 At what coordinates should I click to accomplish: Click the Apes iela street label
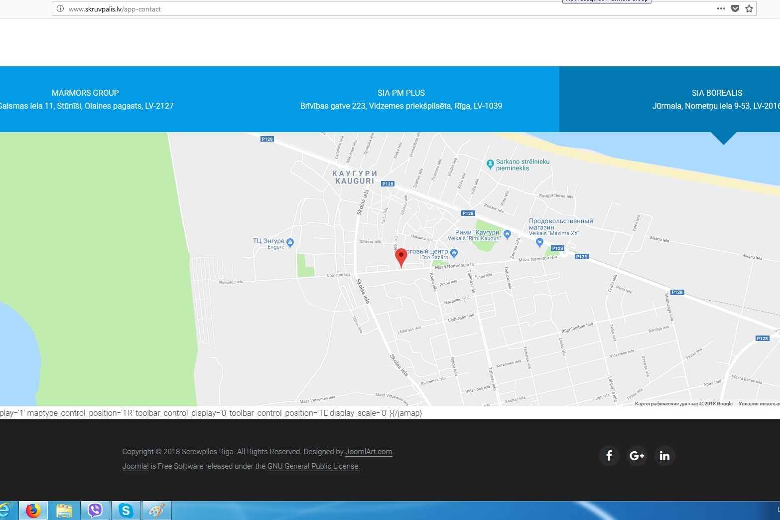point(712,383)
